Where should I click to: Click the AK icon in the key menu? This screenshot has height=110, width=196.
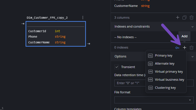coord(150,64)
